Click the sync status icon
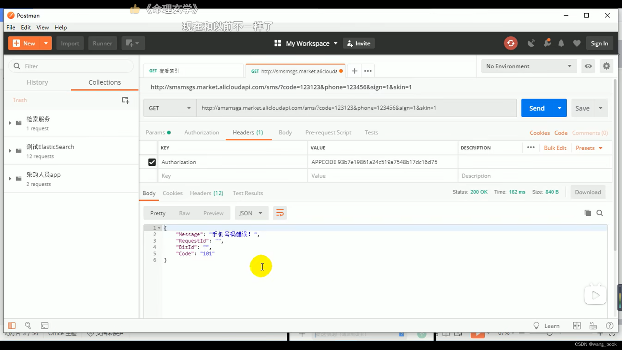 (511, 43)
